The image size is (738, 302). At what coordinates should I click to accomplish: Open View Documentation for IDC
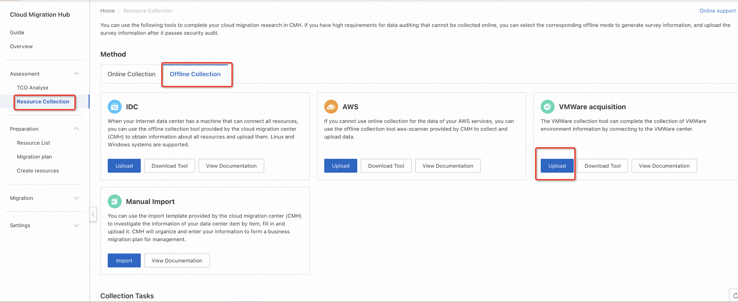click(231, 166)
